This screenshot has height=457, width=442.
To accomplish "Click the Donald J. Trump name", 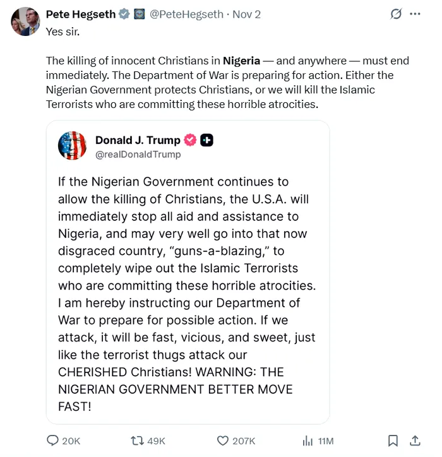I will pos(138,140).
